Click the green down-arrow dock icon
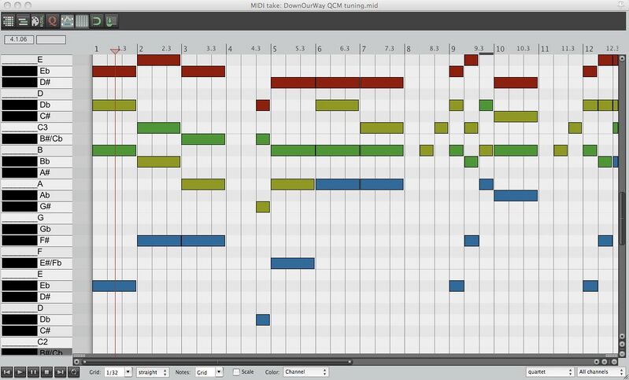 [111, 20]
